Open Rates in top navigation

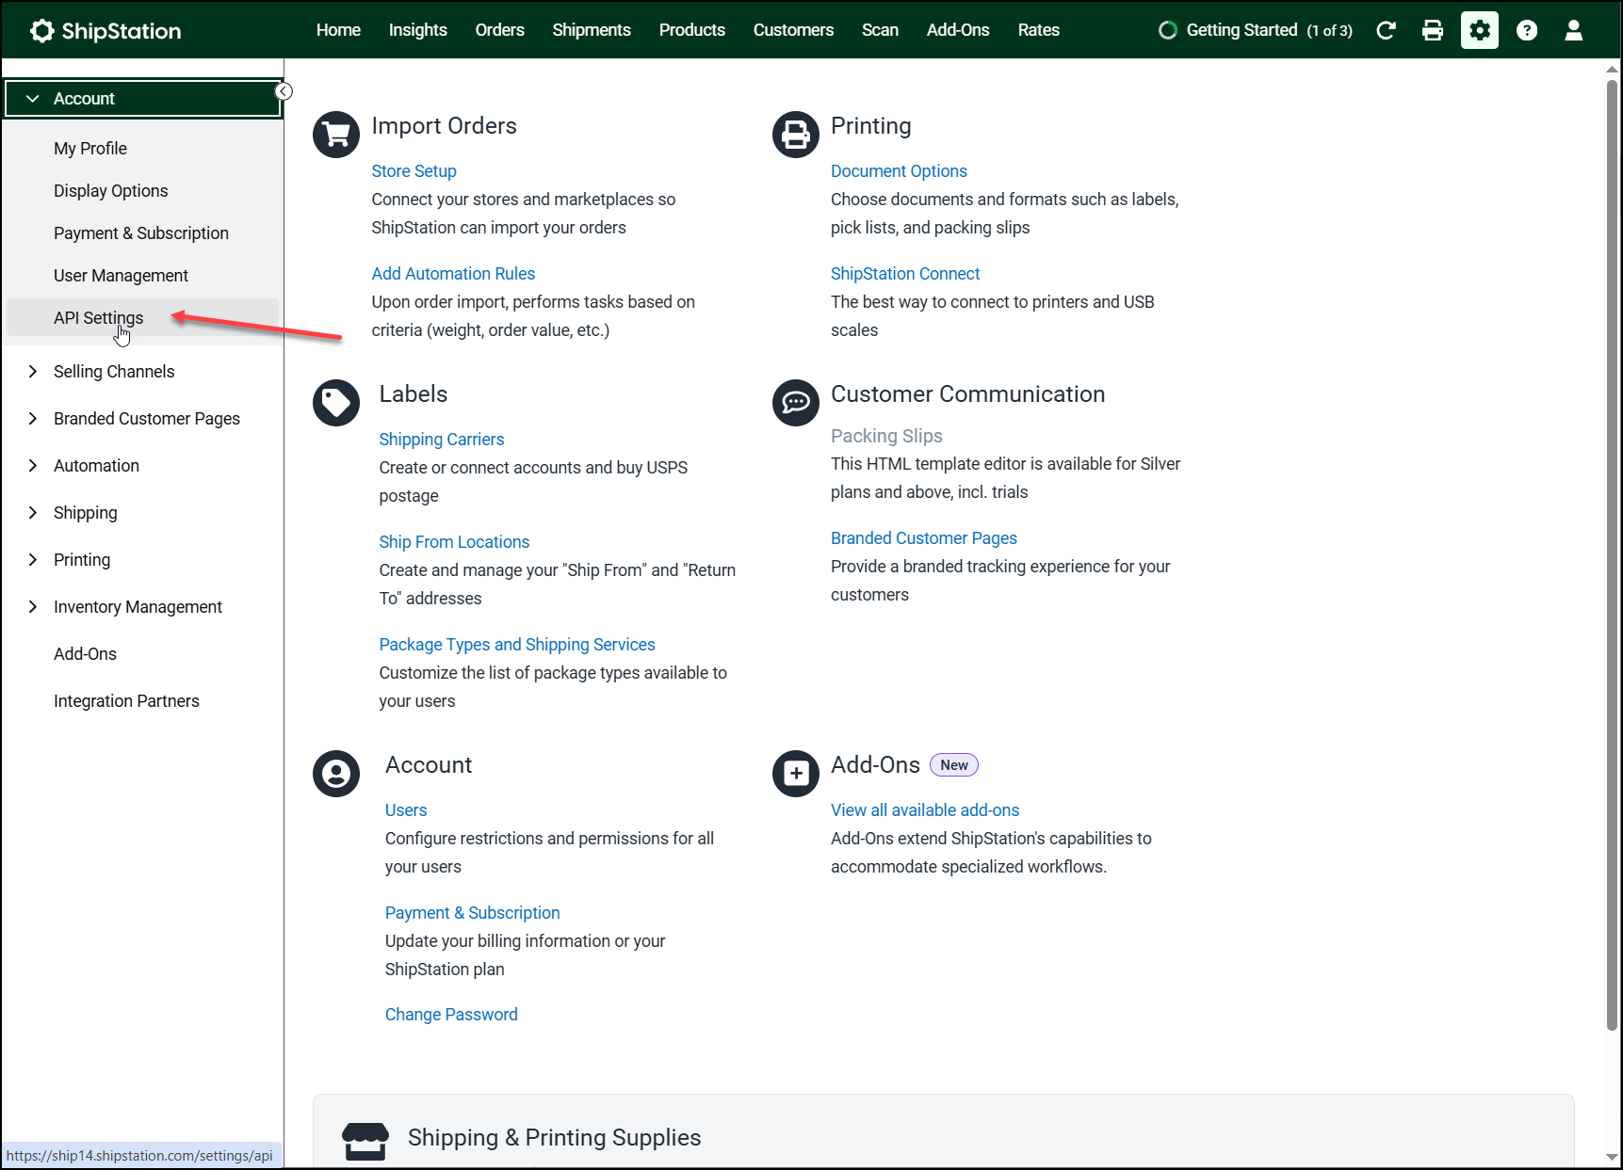click(1039, 30)
